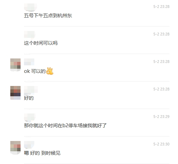The image size is (178, 164).
Task: Click the avatar beside '嗯 好的 到时候见'
Action: pos(15,148)
